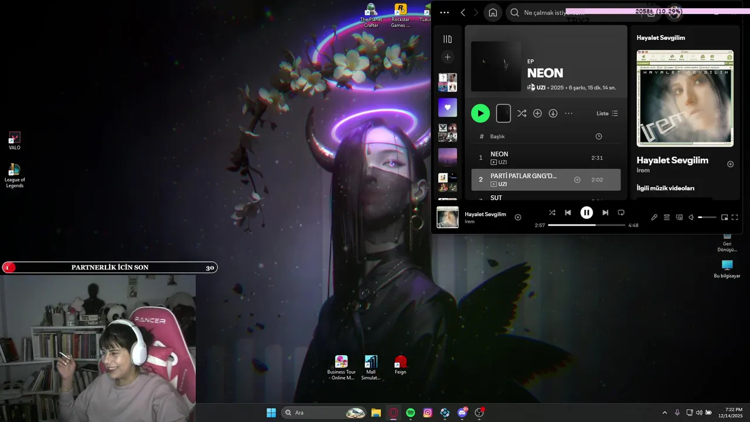Viewport: 750px width, 422px height.
Task: Go to Spotify Home
Action: click(x=493, y=12)
